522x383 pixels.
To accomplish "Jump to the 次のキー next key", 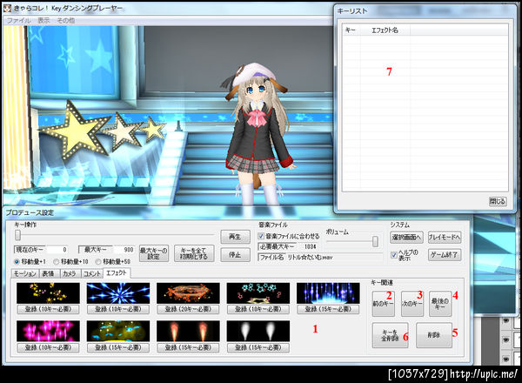I will tap(412, 304).
